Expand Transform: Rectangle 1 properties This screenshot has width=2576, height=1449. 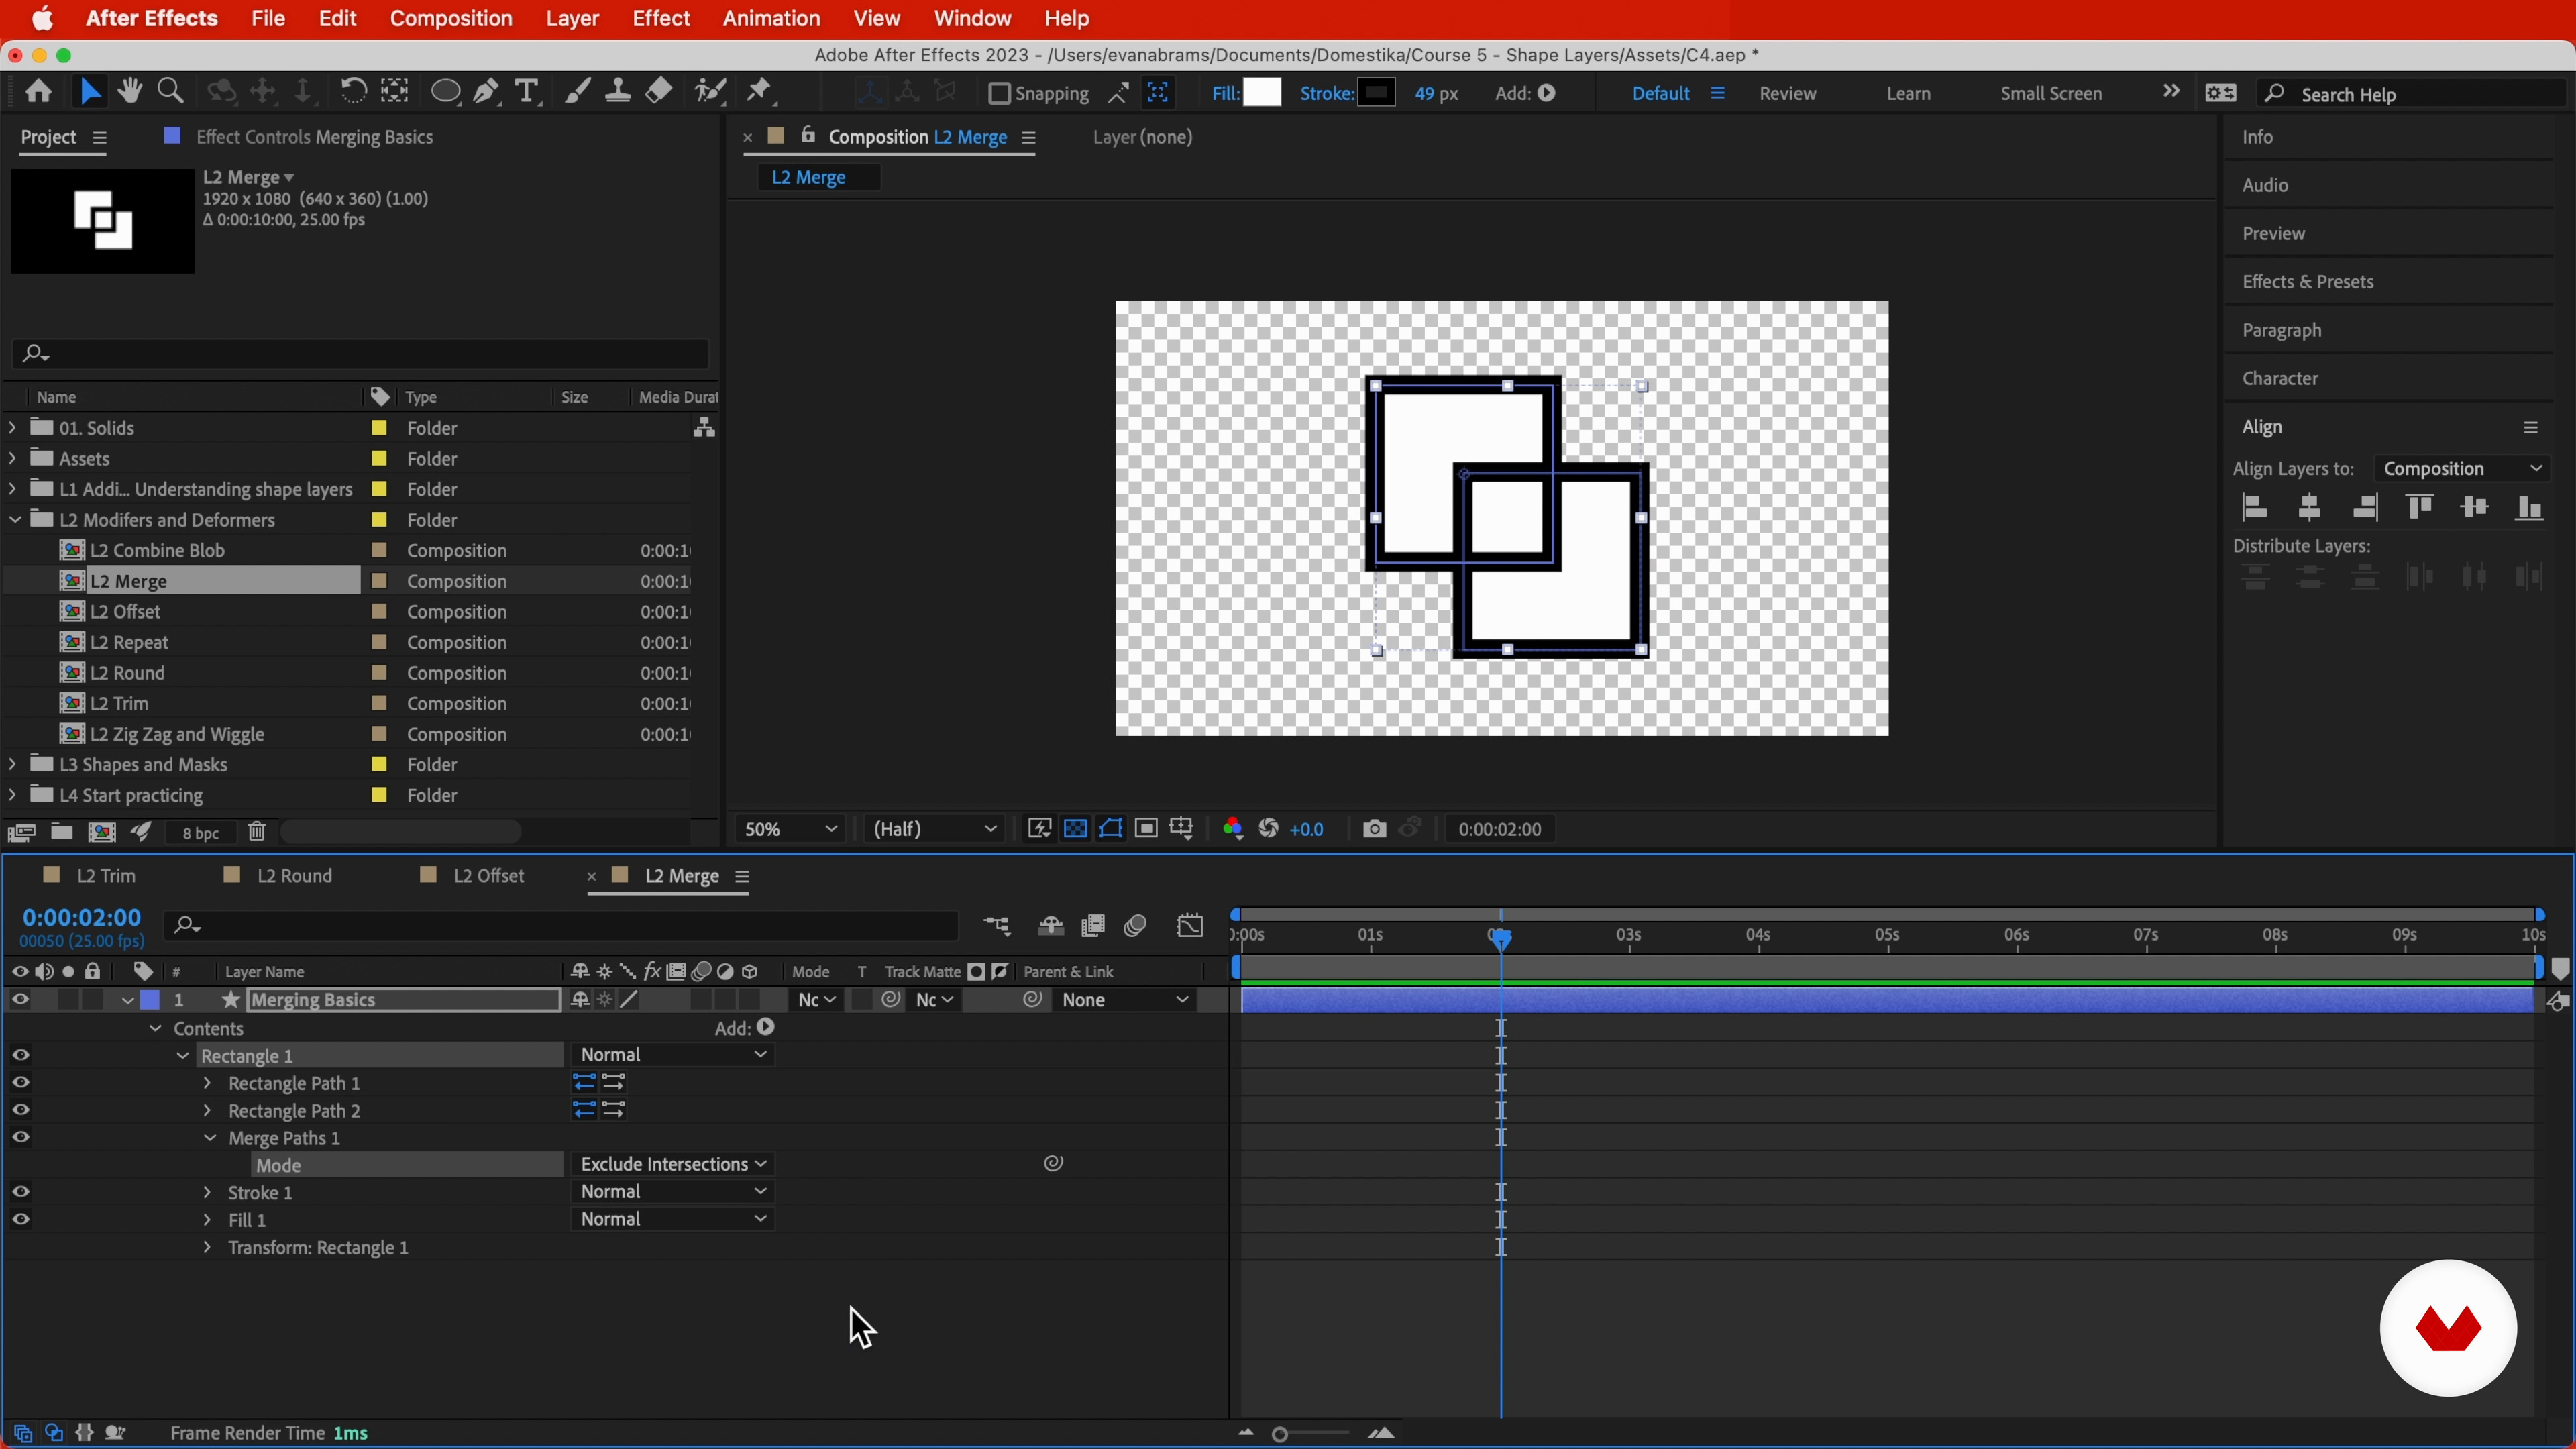207,1248
